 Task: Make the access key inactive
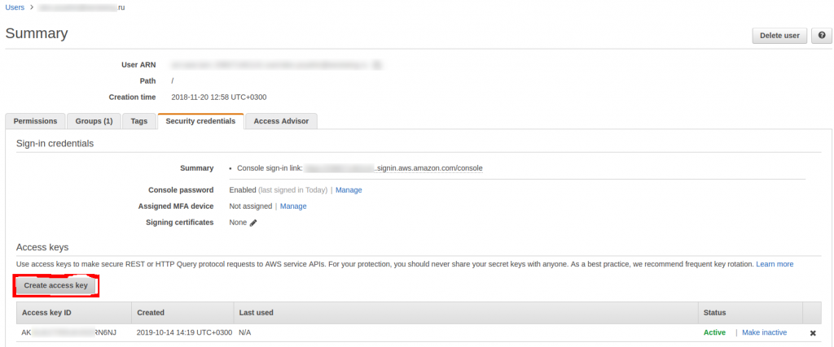tap(764, 332)
